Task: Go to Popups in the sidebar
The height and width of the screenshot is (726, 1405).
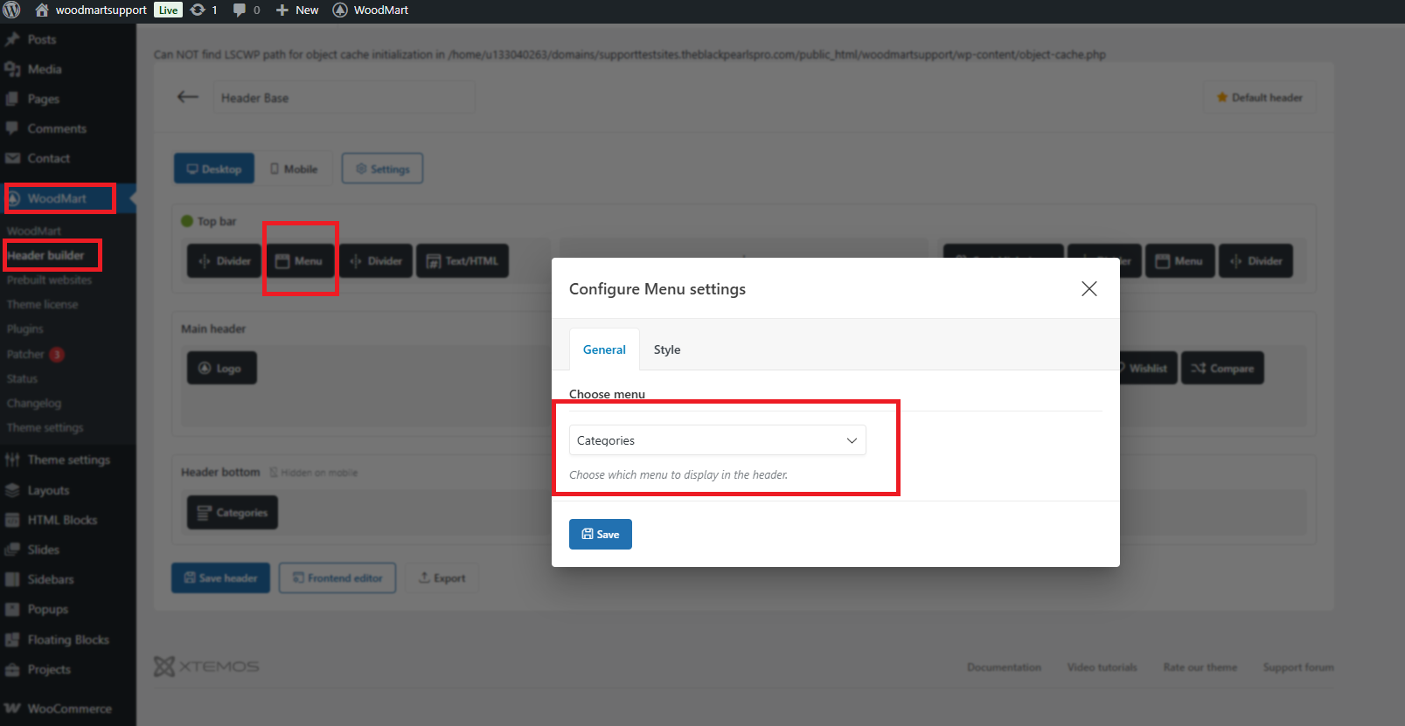Action: tap(47, 609)
